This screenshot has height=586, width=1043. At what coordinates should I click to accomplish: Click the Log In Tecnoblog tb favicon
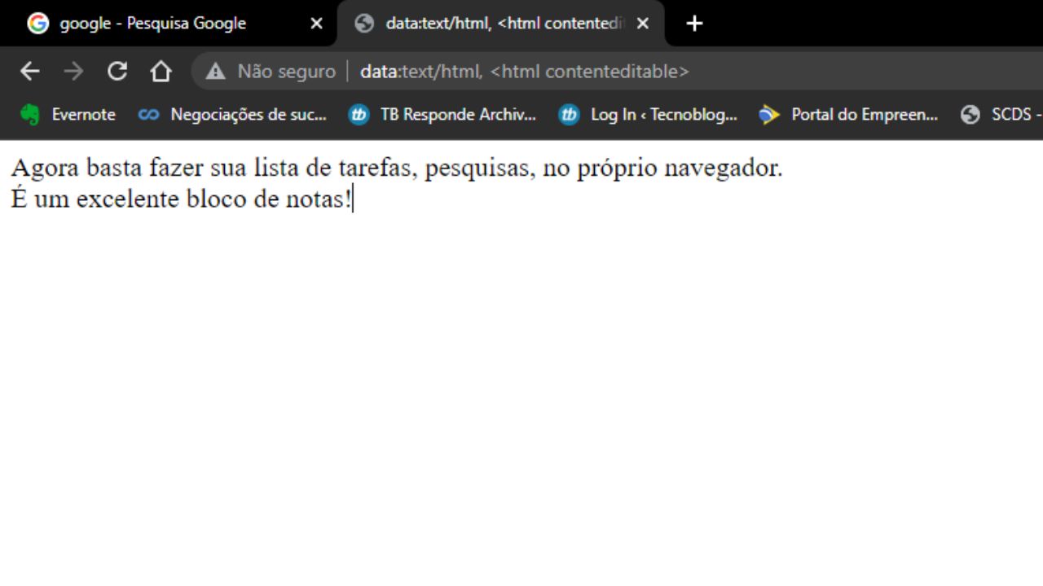coord(569,115)
